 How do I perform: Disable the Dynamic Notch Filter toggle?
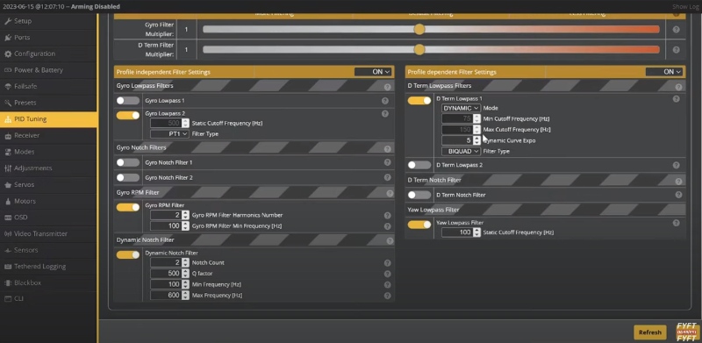(128, 254)
